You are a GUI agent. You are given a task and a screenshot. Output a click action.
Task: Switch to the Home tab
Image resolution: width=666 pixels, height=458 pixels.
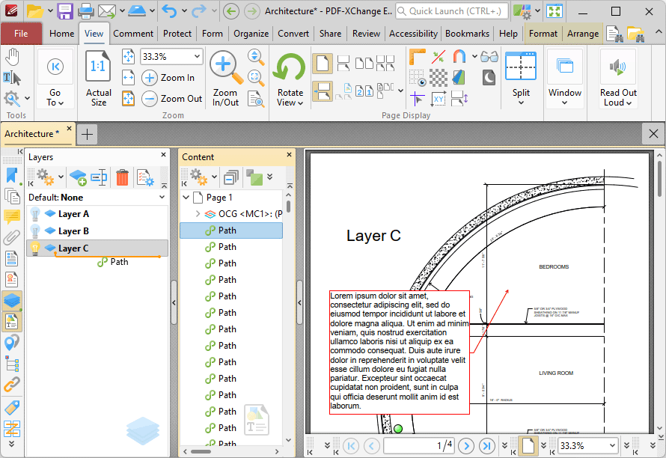point(61,34)
